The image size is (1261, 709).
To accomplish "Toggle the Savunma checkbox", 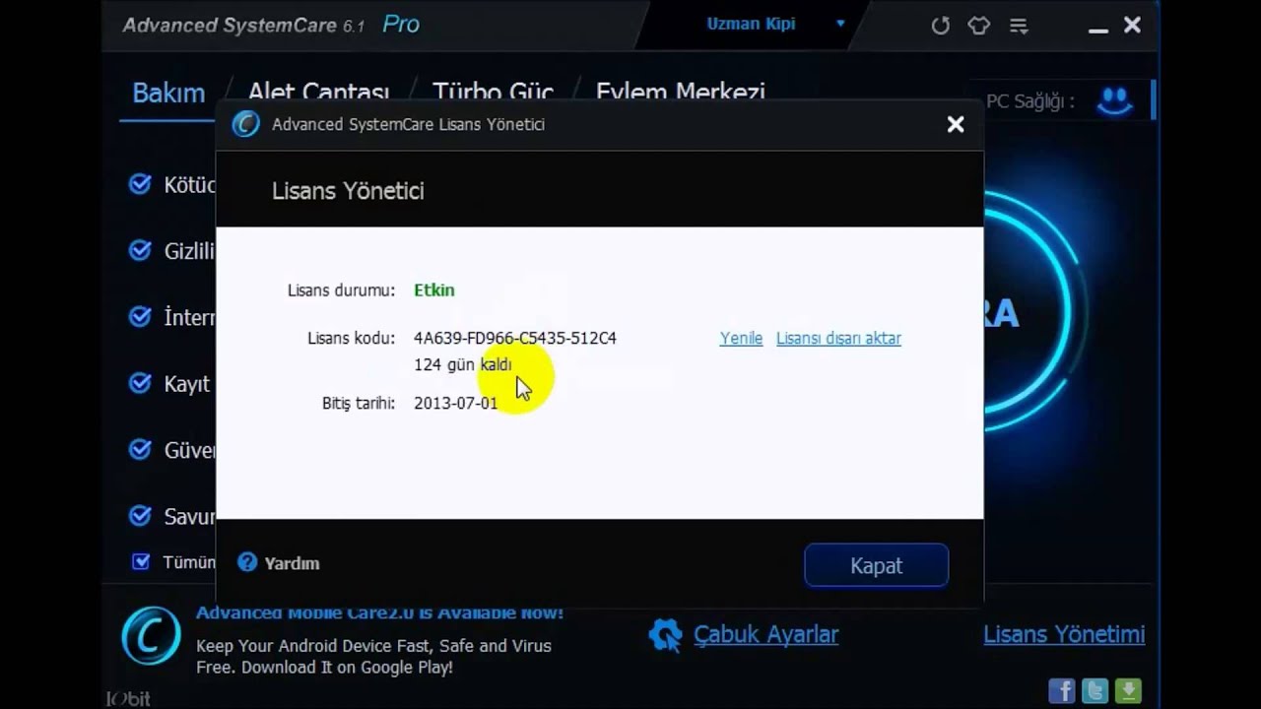I will (140, 515).
